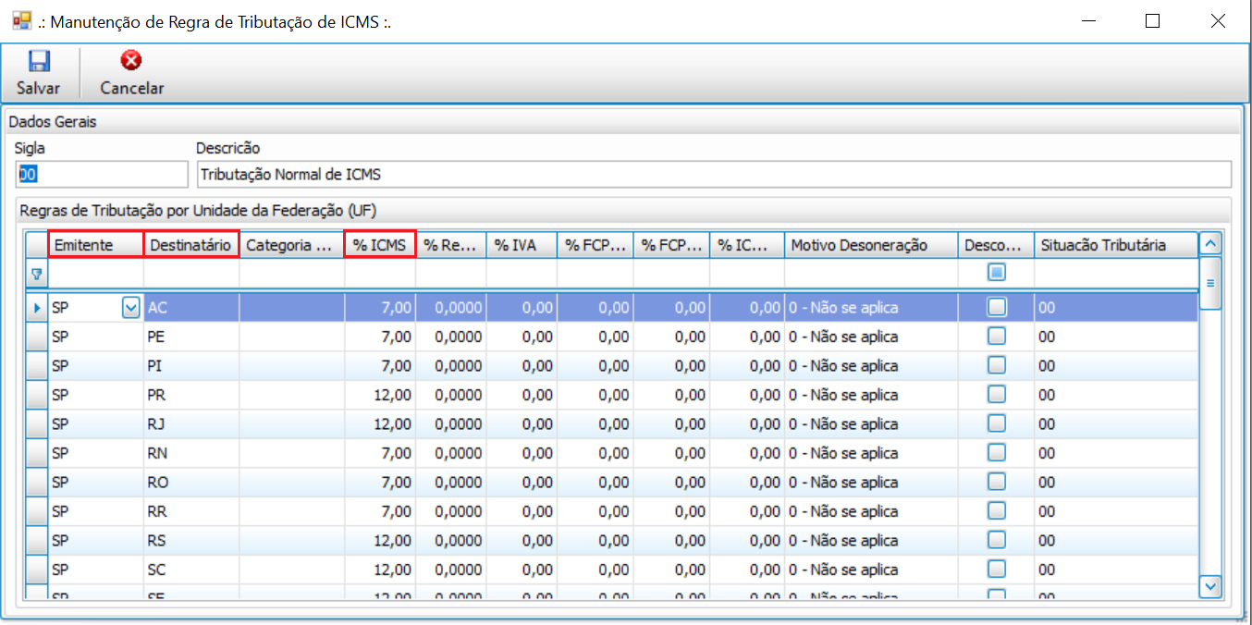Click the Motivo Desoneração column header
This screenshot has height=625, width=1252.
(871, 245)
